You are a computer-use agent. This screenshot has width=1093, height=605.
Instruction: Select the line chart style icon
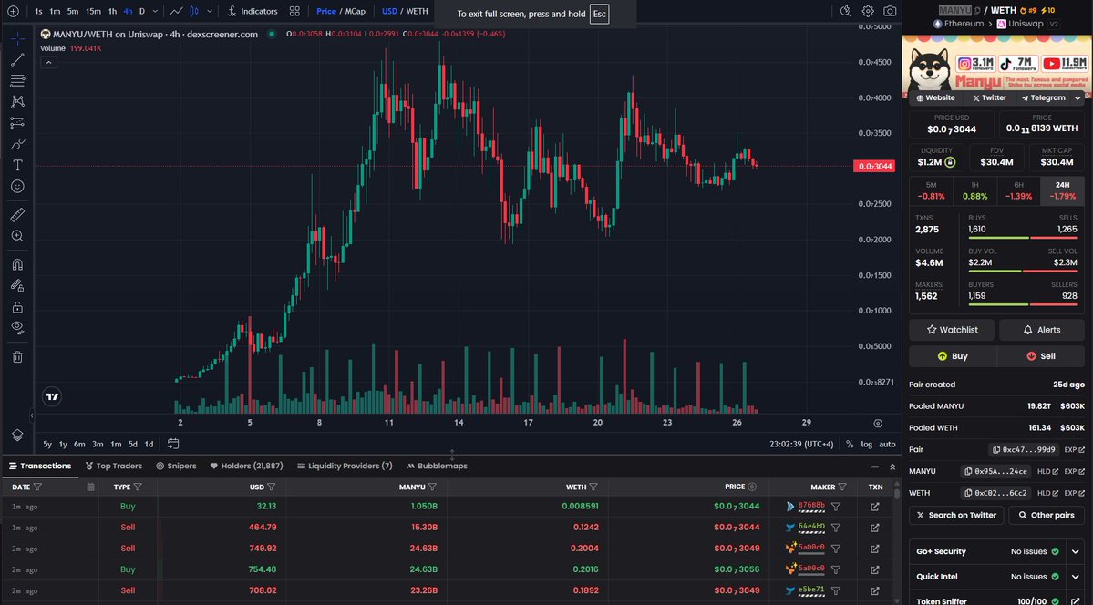tap(176, 11)
